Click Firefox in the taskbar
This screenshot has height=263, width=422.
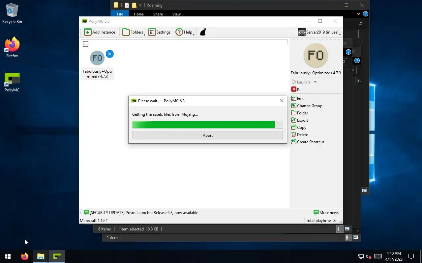[x=25, y=256]
